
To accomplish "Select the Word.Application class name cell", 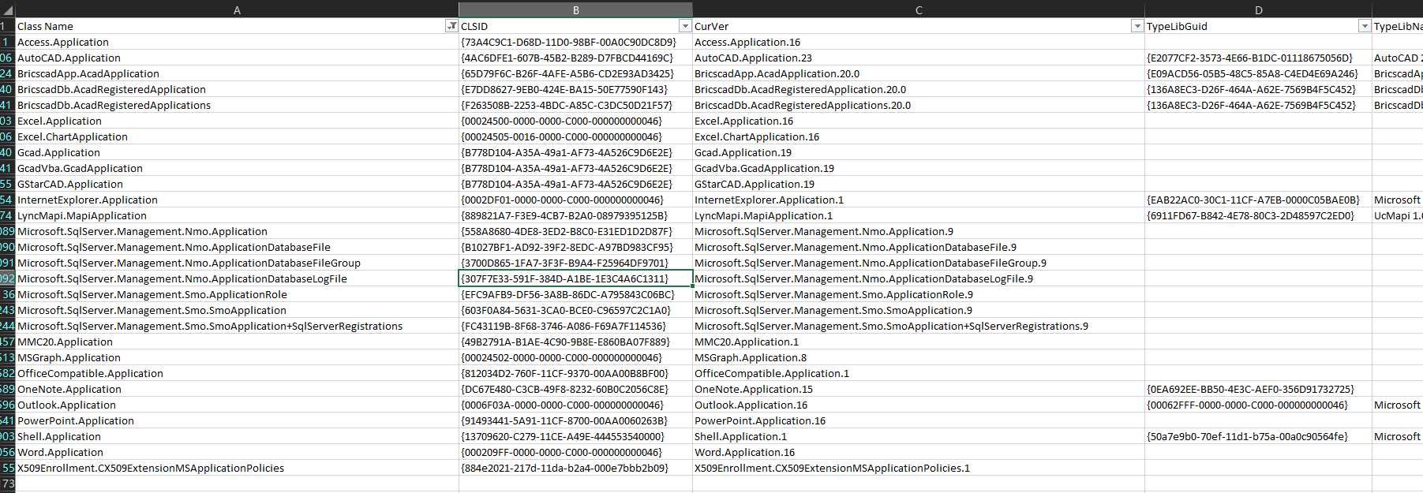I will tap(237, 452).
